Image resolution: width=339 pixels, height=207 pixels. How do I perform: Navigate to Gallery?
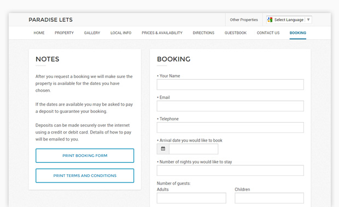[x=92, y=33]
